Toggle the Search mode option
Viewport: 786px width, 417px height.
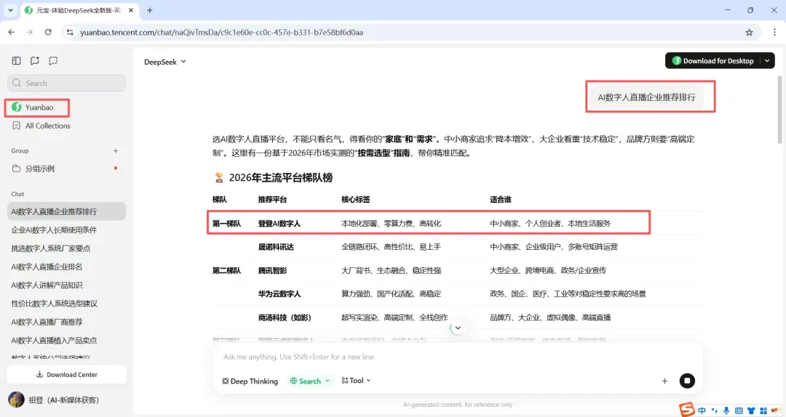pyautogui.click(x=310, y=381)
